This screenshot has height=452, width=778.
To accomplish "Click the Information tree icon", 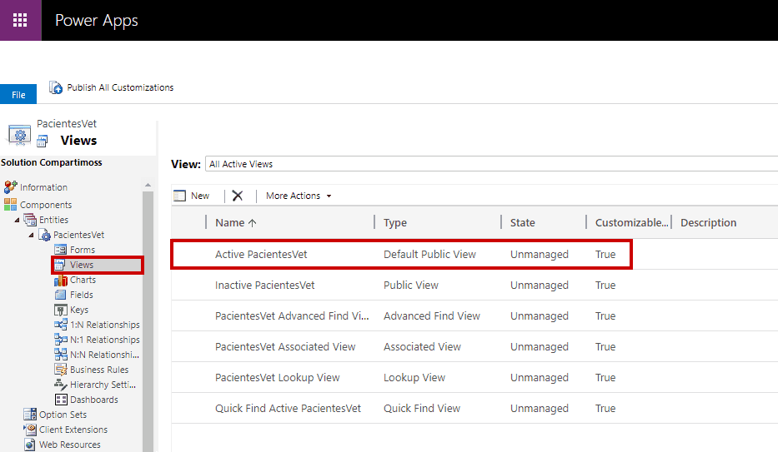I will [x=10, y=187].
